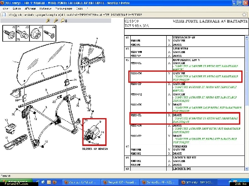This screenshot has height=186, width=249.
Task: Select the LECHEUR INT heading
Action: pos(182,169)
